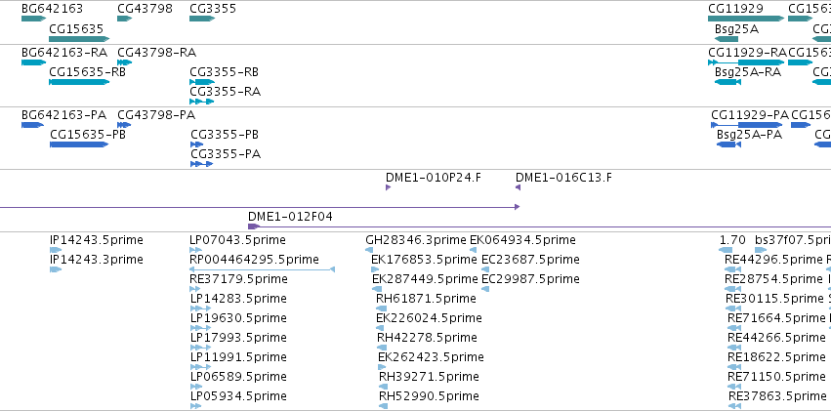Click the LP07043.5prime EST feature
This screenshot has width=831, height=411.
(x=195, y=250)
